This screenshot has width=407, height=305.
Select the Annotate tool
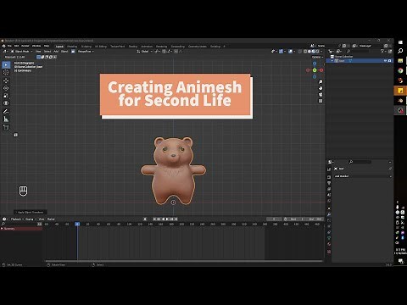point(6,112)
